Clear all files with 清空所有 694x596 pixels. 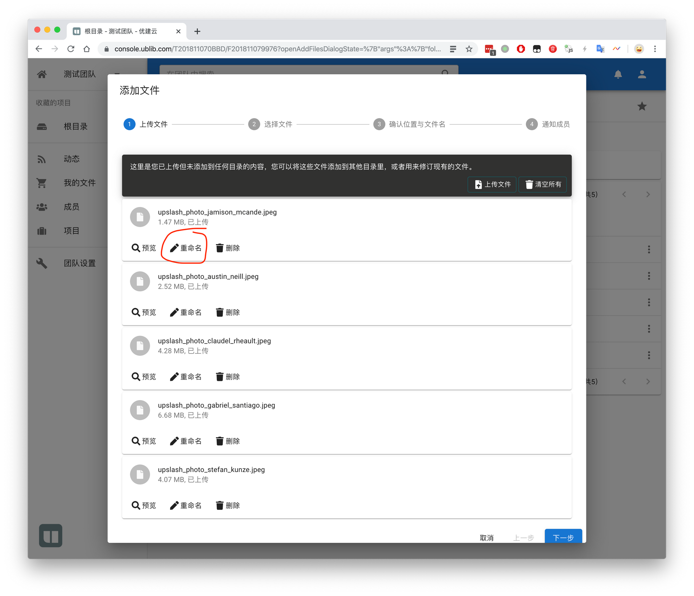(543, 184)
